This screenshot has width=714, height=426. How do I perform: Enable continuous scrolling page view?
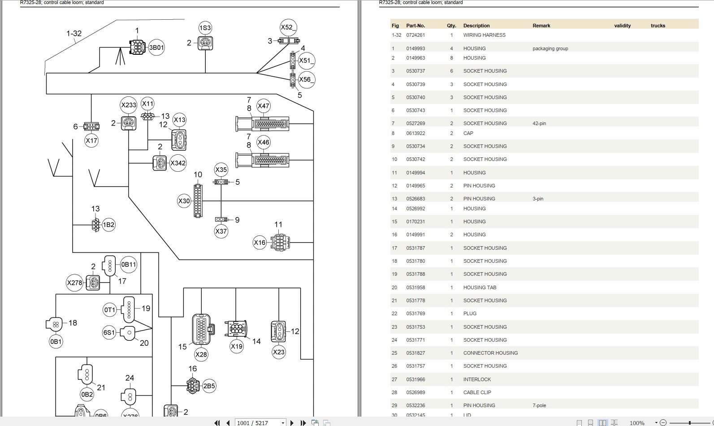coord(591,423)
